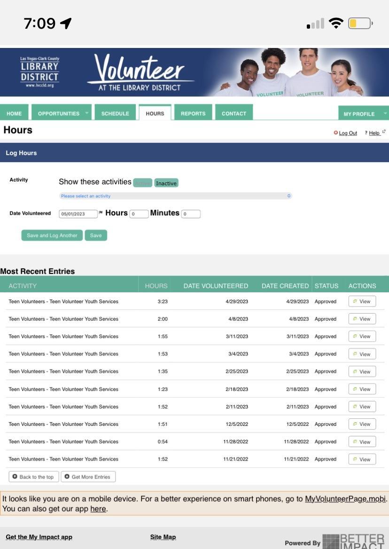Click the 'here' app link

point(98,509)
